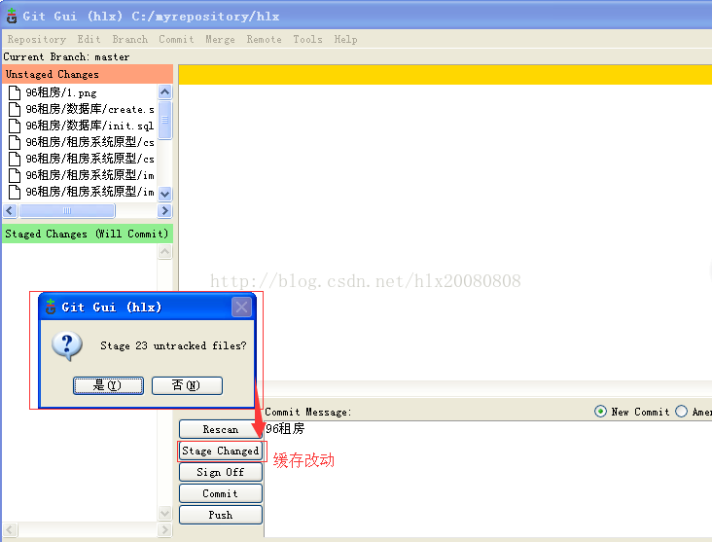Click left arrow of Unstaged horizontal scrollbar
Viewport: 712px width, 542px height.
pos(10,211)
